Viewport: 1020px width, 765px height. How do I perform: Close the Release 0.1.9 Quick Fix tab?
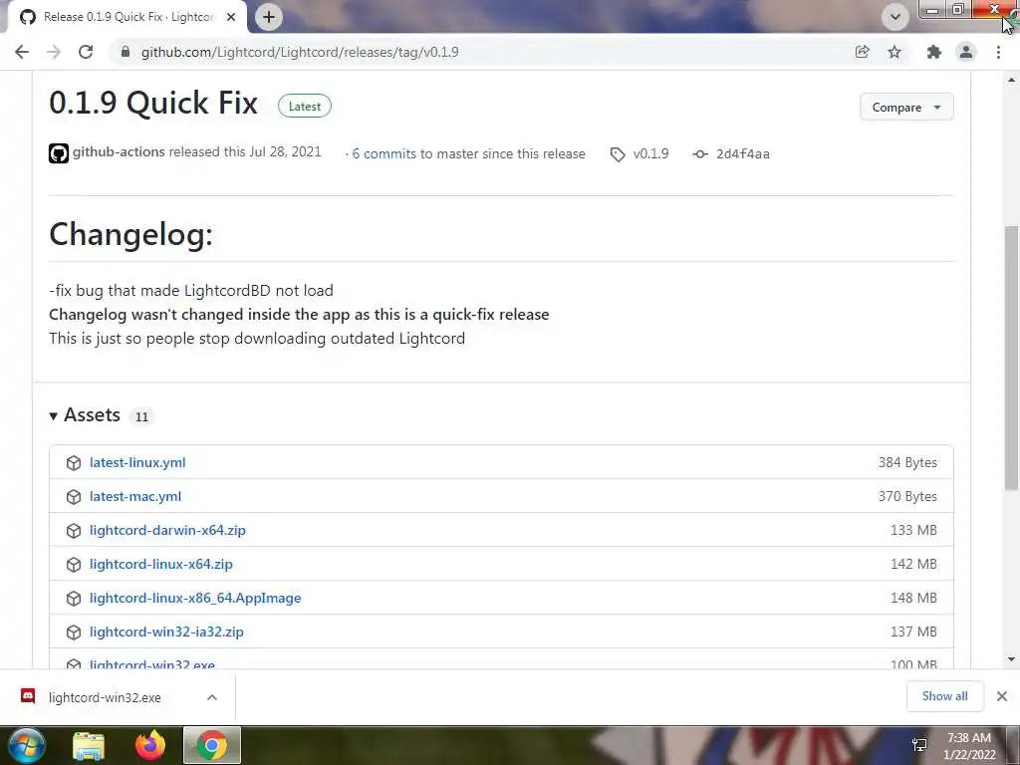231,17
